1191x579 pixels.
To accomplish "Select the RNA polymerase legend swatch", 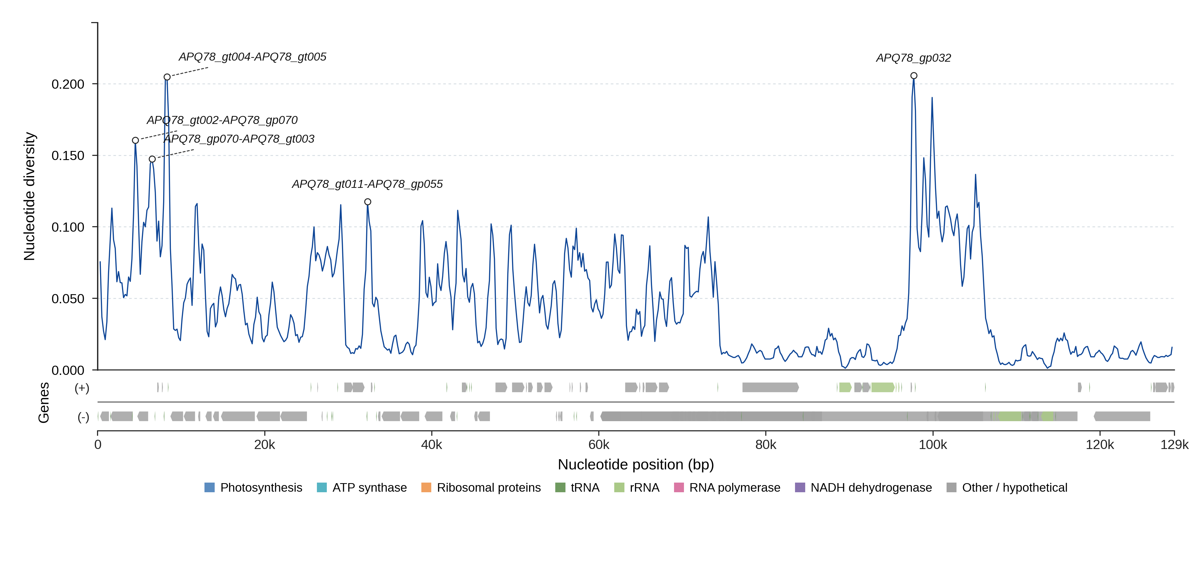I will click(679, 488).
